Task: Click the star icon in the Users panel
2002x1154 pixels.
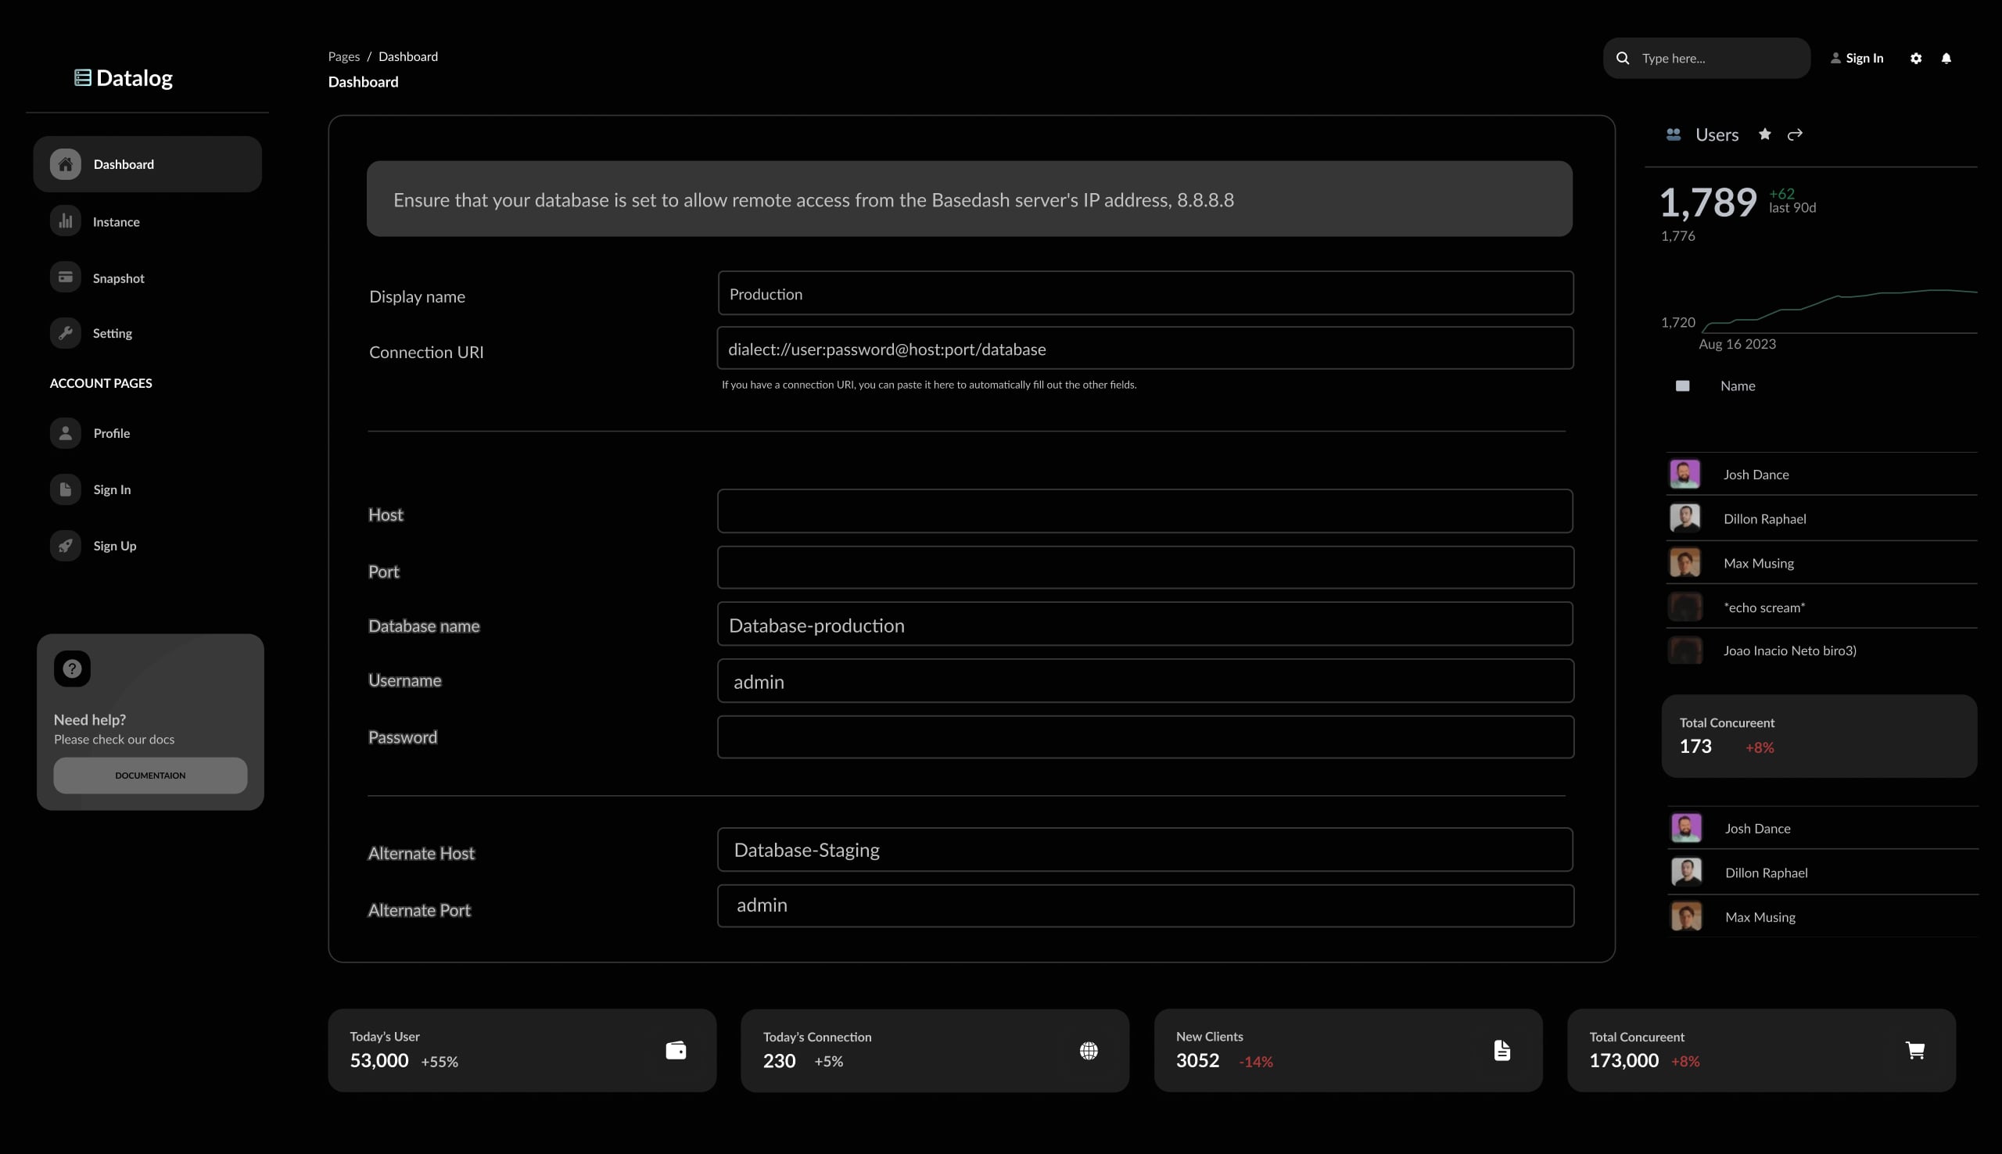Action: pyautogui.click(x=1763, y=134)
